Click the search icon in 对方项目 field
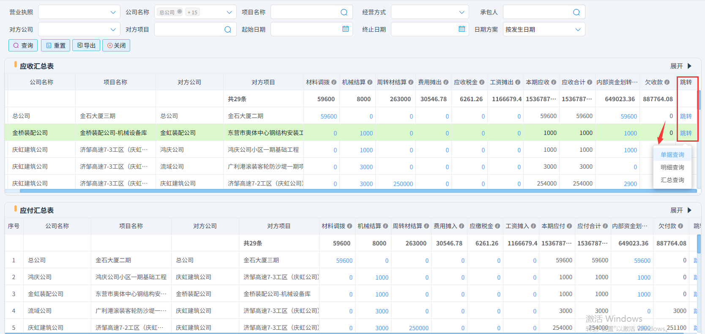 point(228,30)
